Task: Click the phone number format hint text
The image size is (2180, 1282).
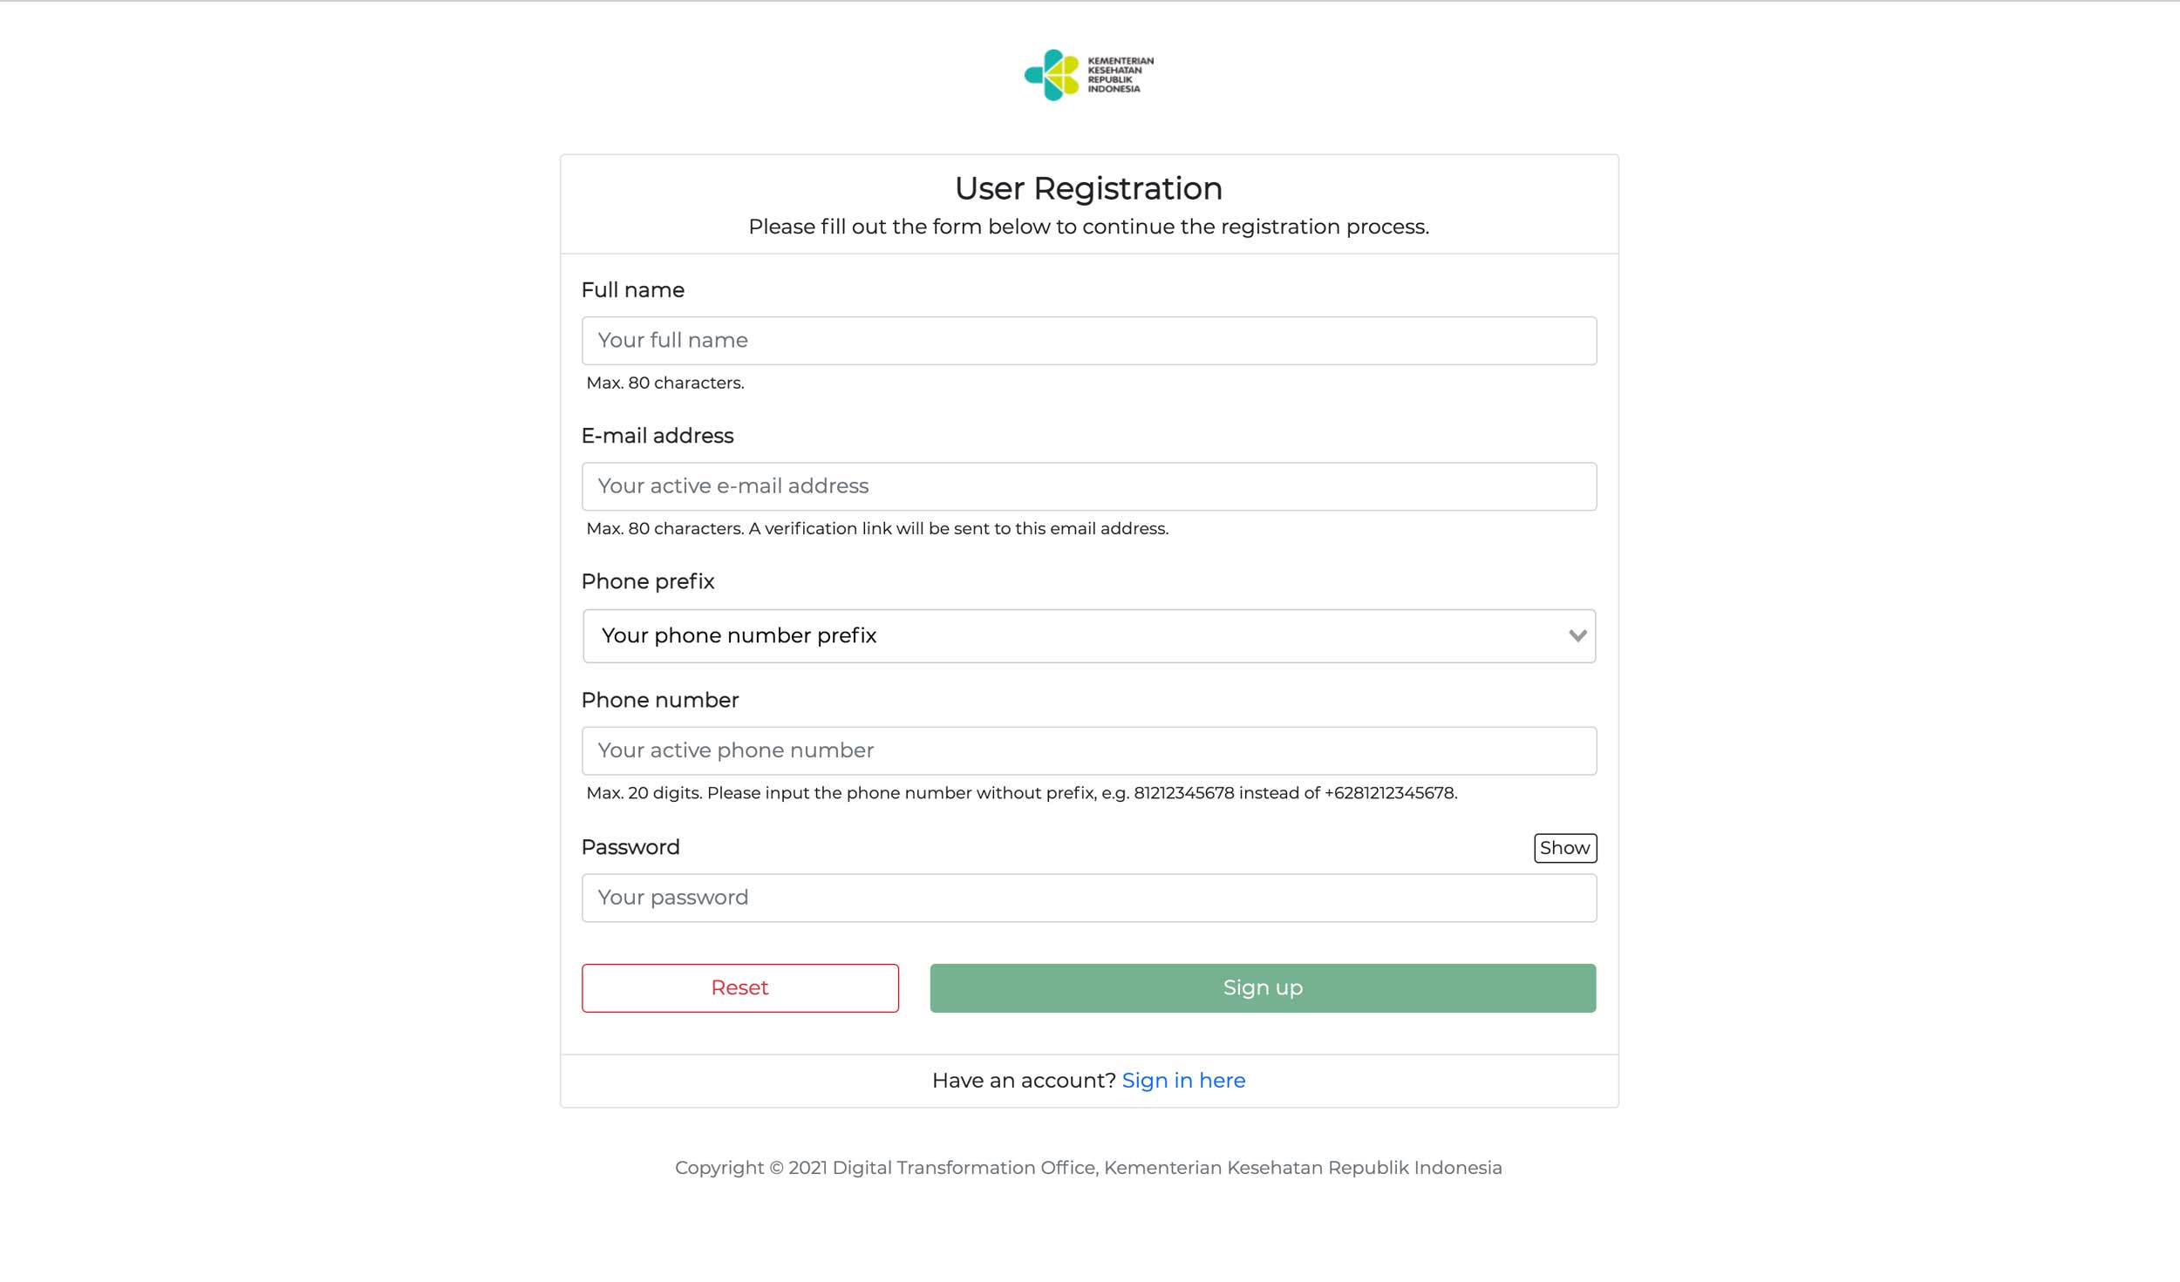Action: tap(1021, 793)
